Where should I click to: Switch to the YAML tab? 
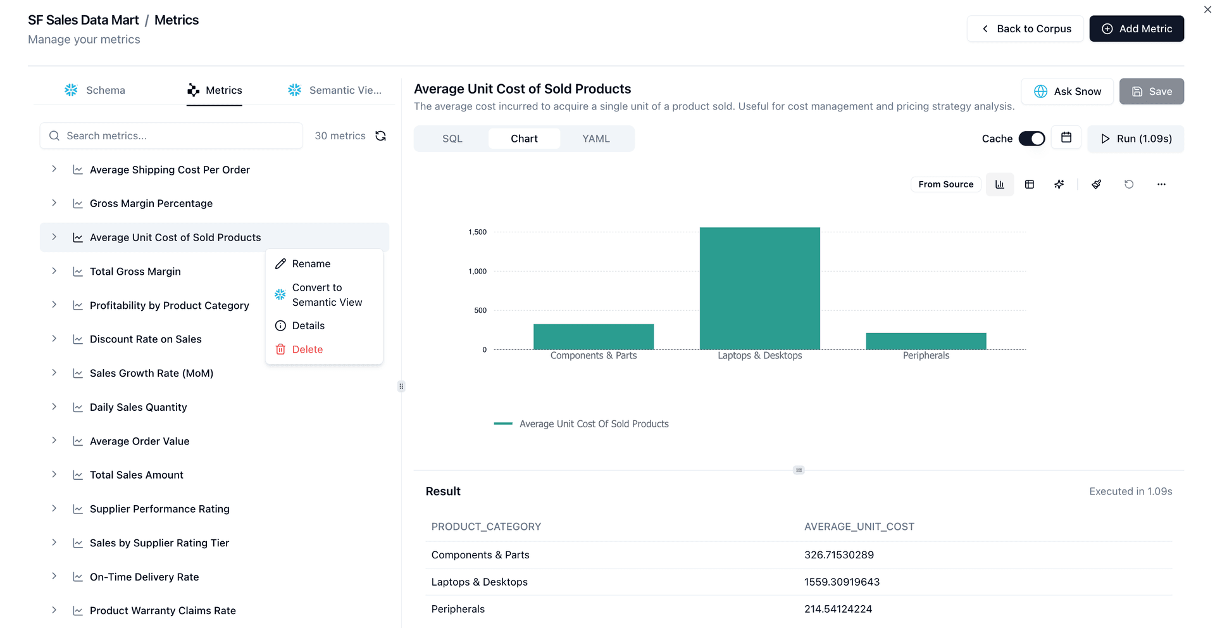pyautogui.click(x=595, y=139)
